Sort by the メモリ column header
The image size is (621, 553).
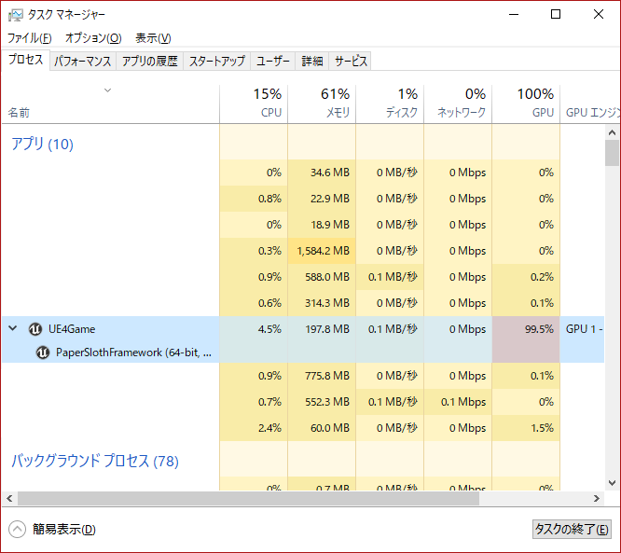point(322,104)
